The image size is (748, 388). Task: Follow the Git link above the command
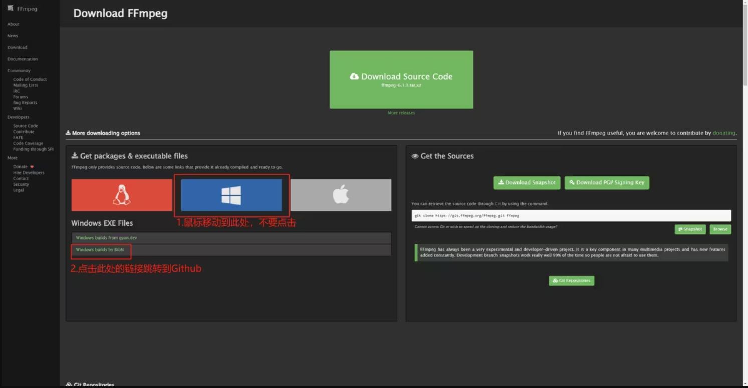[x=497, y=204]
